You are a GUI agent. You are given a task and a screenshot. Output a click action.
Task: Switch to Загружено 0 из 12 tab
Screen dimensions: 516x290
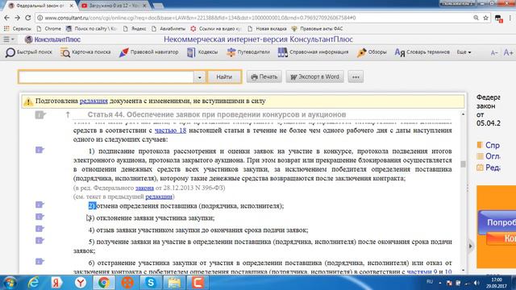tap(114, 6)
